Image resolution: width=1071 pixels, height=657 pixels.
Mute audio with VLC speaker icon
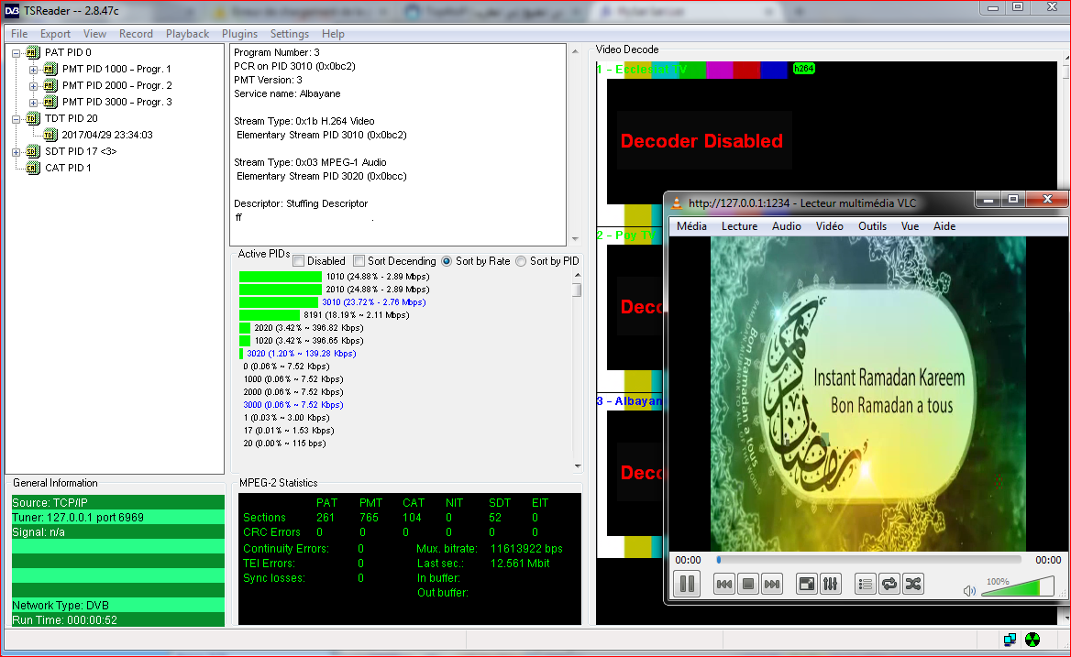pos(969,591)
